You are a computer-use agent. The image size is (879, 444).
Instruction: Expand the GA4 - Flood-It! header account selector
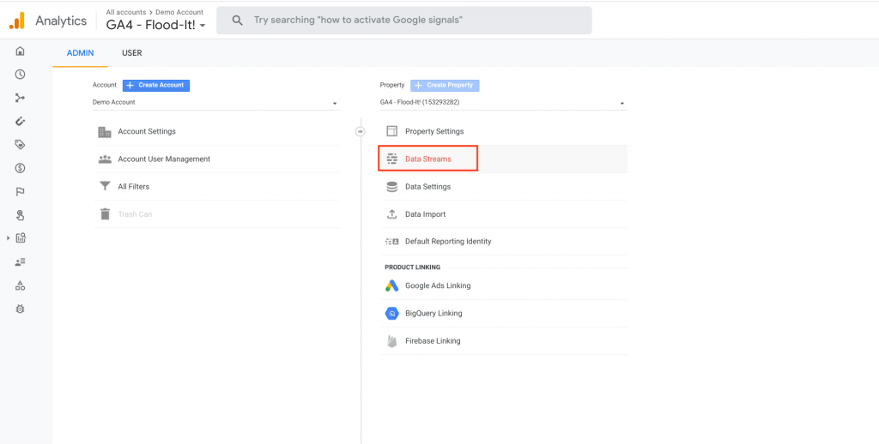click(156, 25)
